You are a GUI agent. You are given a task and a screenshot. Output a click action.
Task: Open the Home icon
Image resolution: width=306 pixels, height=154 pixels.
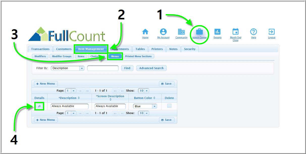click(x=145, y=32)
